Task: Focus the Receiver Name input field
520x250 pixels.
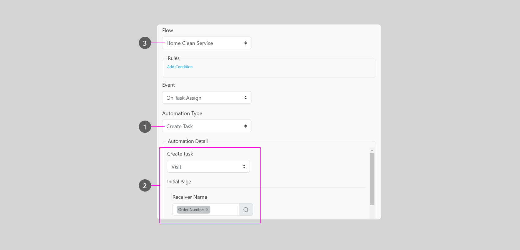Action: 224,210
